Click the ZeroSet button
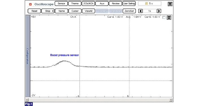 129,11
